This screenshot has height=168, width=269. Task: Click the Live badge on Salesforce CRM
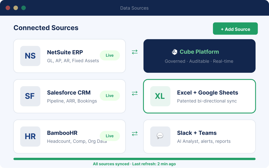click(x=110, y=96)
